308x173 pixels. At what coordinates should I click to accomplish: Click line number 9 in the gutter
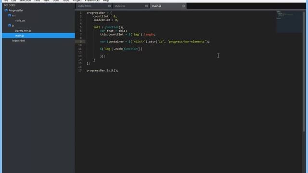pos(81,42)
